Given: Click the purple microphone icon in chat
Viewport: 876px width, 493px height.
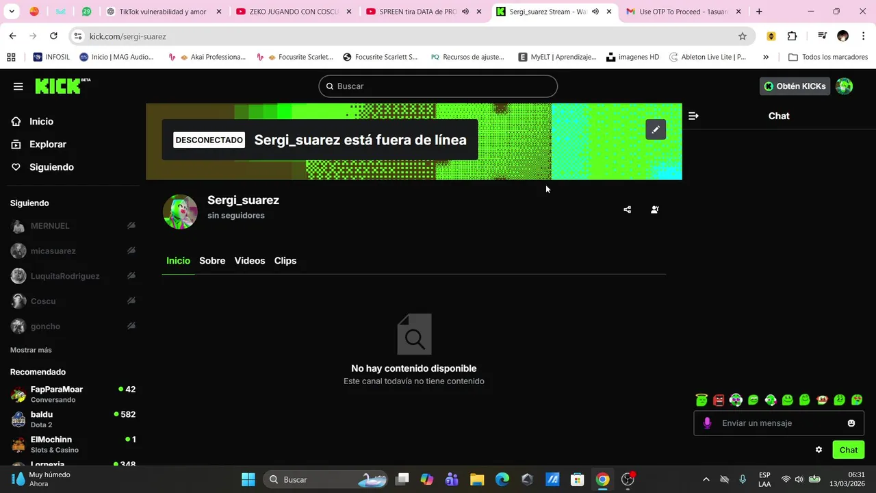Looking at the screenshot, I should 707,423.
